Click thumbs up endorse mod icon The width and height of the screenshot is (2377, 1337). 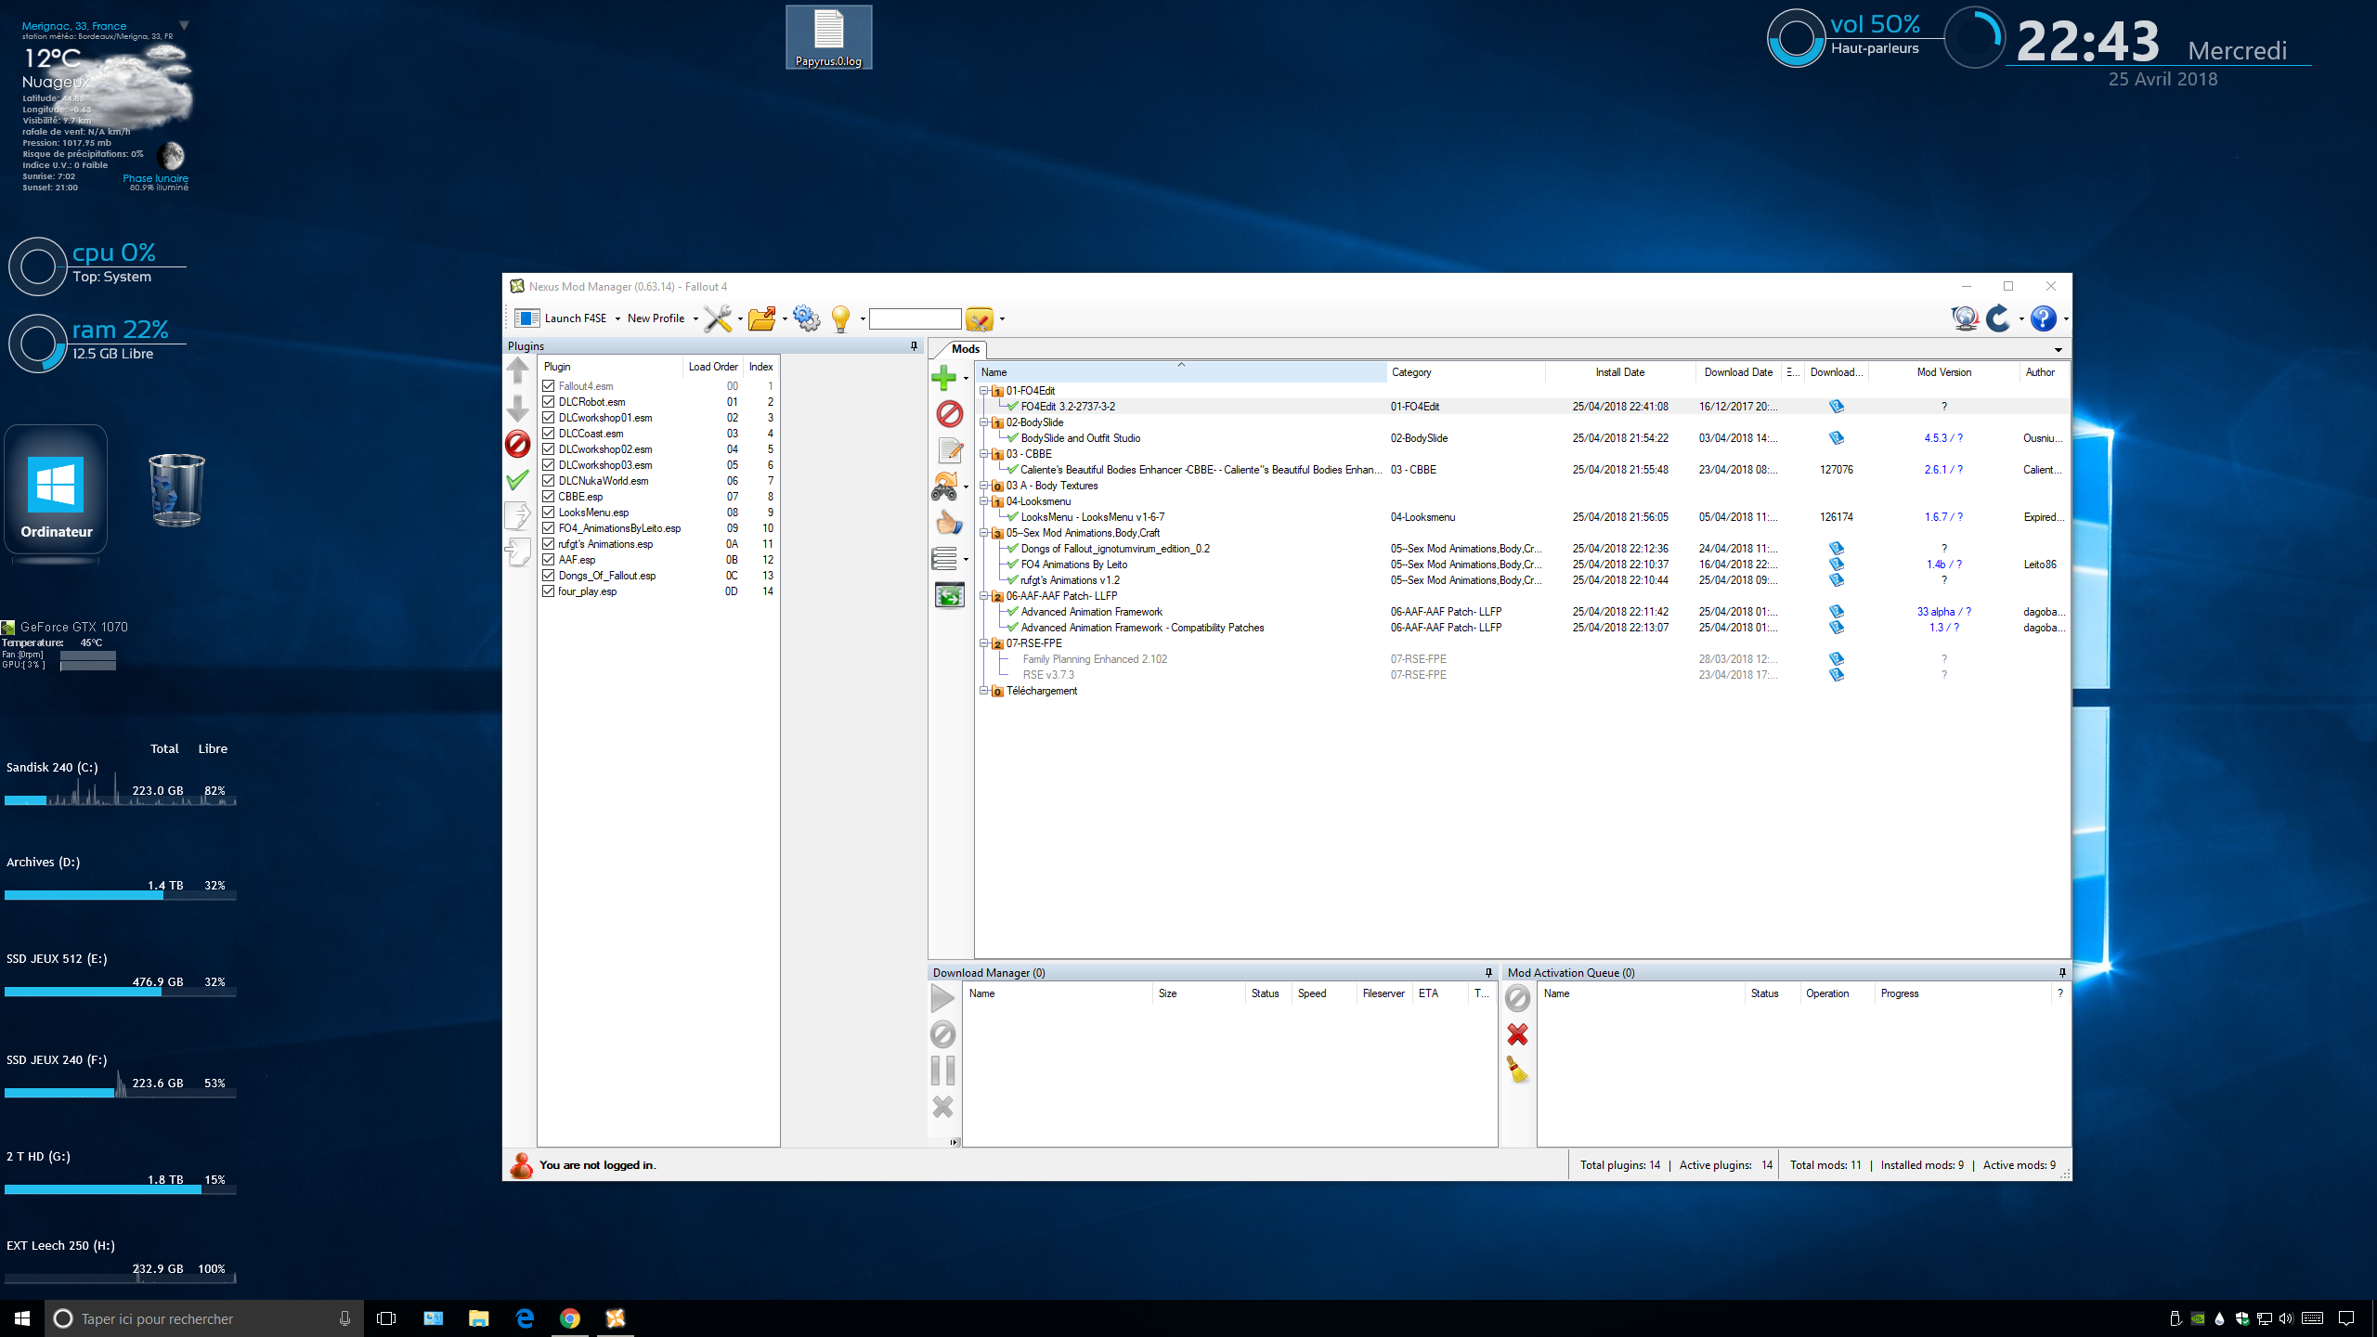(949, 523)
